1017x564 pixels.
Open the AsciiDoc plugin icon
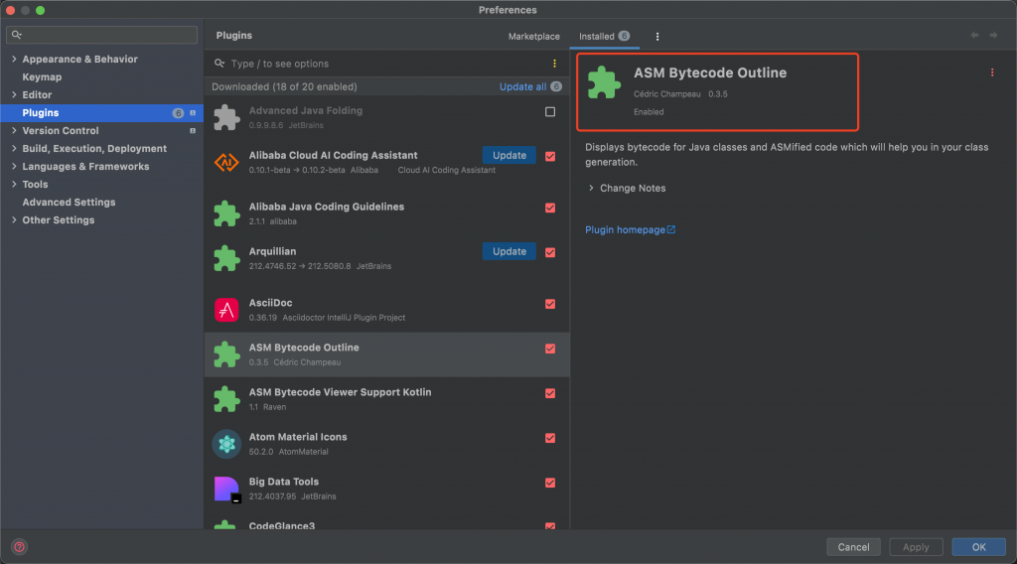pos(226,310)
